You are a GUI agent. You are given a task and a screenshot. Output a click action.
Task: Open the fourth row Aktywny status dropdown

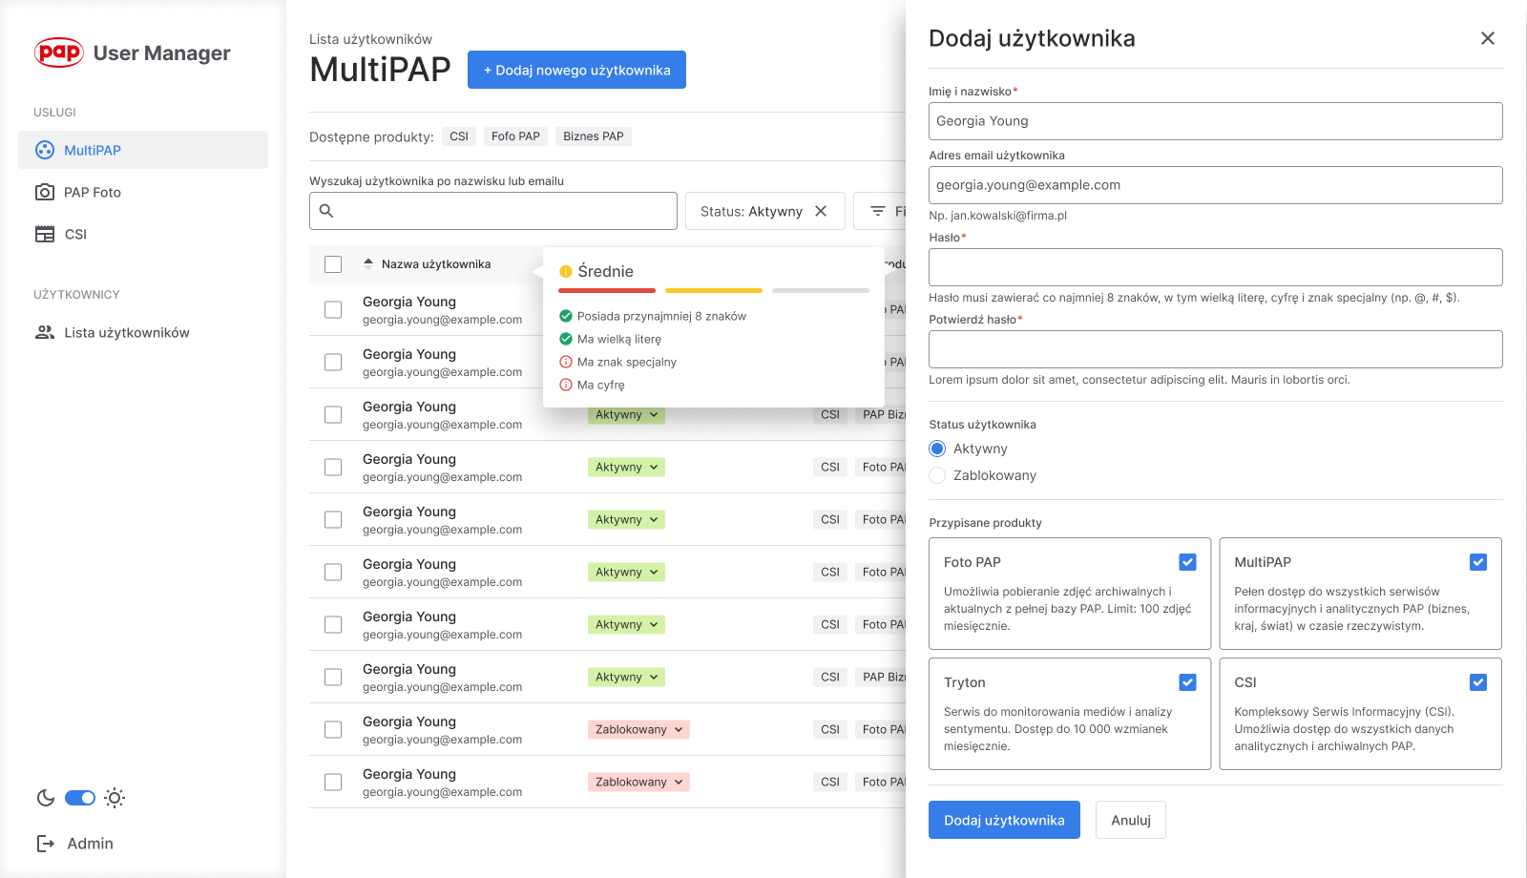click(x=626, y=467)
